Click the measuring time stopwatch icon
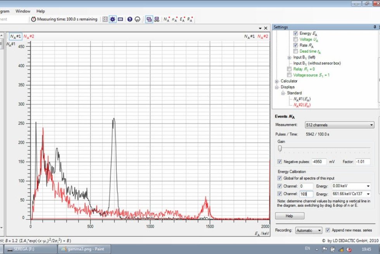The width and height of the screenshot is (380, 254). [x=33, y=19]
